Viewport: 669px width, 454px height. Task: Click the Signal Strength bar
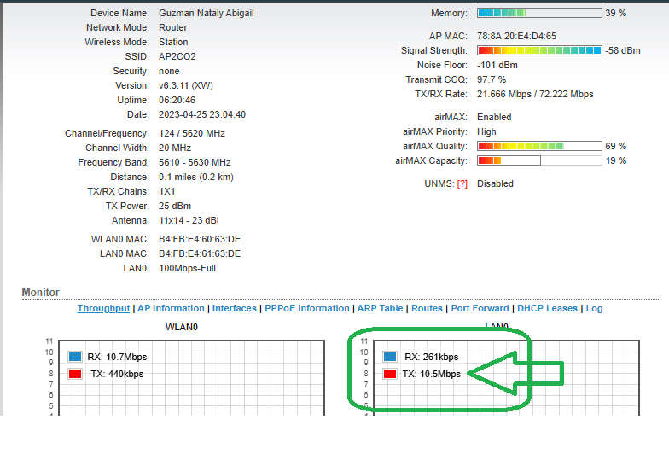tap(539, 50)
